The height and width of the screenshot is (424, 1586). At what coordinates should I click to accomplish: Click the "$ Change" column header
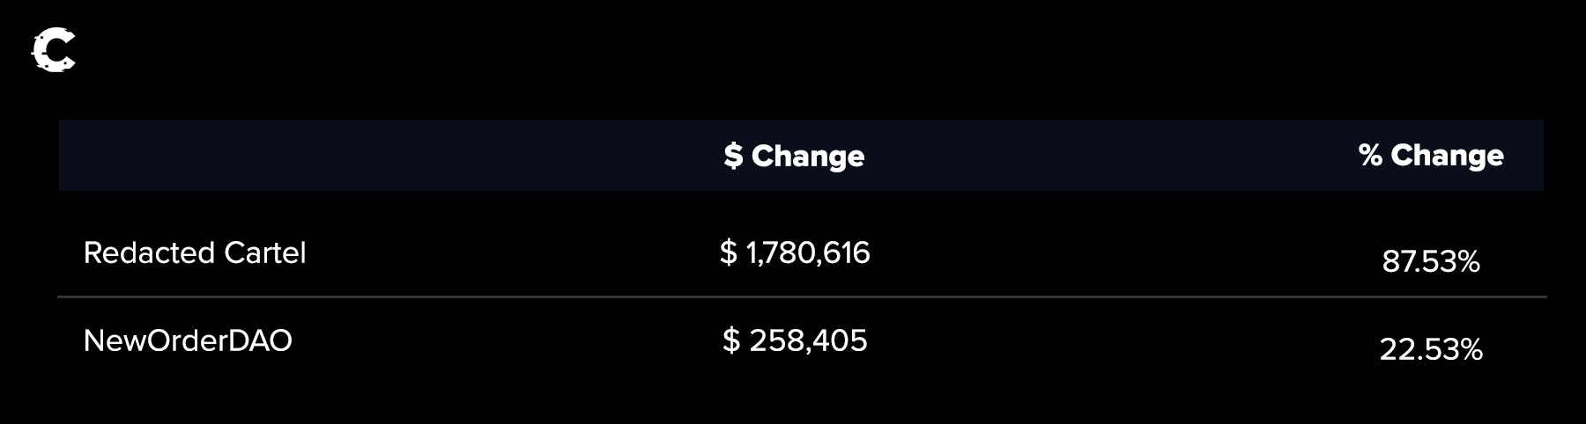coord(794,156)
